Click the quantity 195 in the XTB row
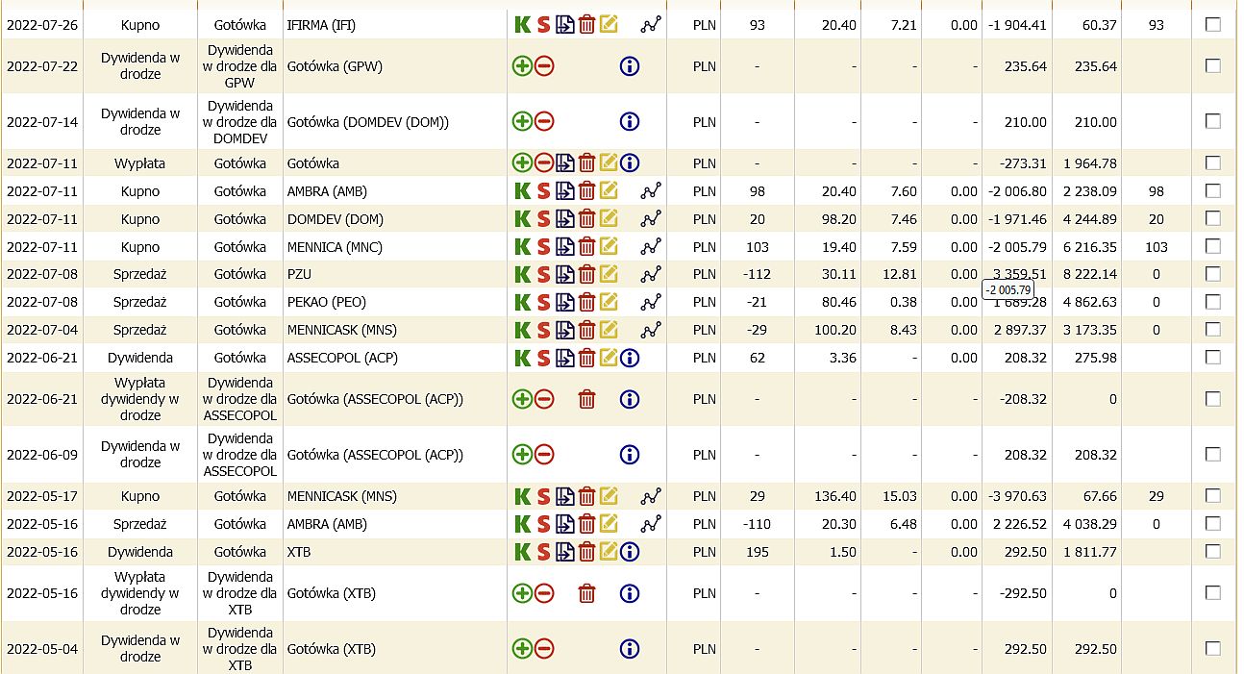 758,552
